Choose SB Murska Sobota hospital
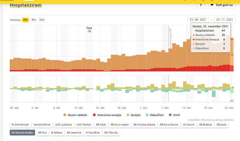Viewport: 240px width, 141px height. click(145, 124)
